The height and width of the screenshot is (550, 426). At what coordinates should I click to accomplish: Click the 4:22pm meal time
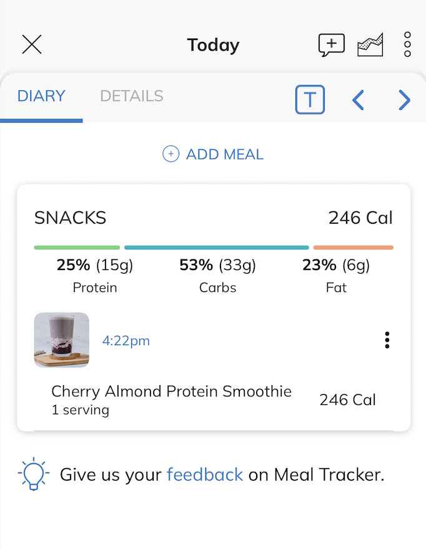coord(126,341)
